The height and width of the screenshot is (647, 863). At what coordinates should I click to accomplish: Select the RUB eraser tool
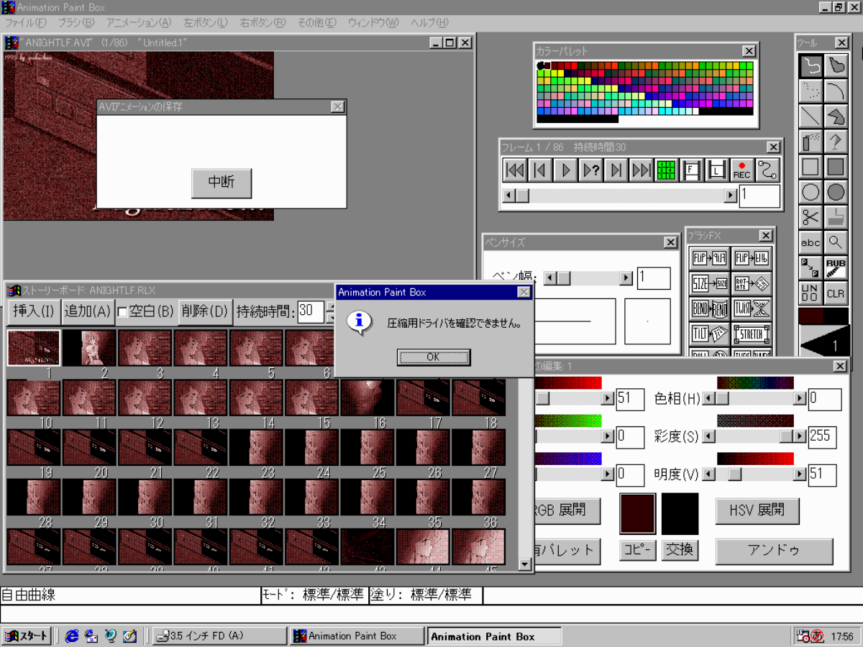(836, 266)
